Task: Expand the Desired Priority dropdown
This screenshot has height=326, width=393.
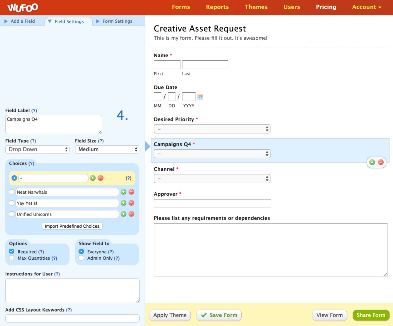Action: (212, 129)
